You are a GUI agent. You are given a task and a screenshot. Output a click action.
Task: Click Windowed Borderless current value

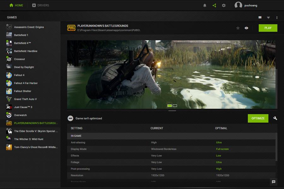coord(163,149)
